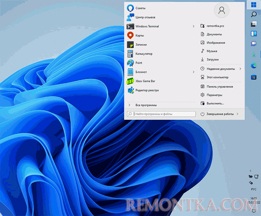This screenshot has height=216, width=261.
Task: Click Все программы to list all apps
Action: click(x=146, y=105)
